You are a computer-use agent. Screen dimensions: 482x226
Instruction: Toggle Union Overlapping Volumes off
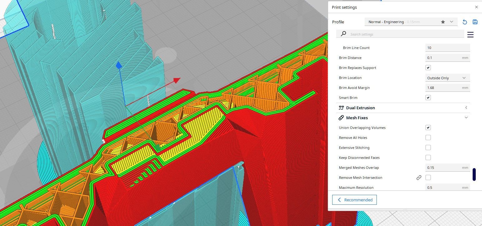pyautogui.click(x=428, y=128)
